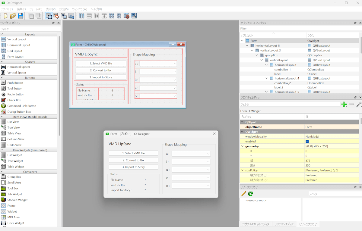Switch to シグナル/スロットエディタ tab
The width and height of the screenshot is (362, 231).
(256, 224)
